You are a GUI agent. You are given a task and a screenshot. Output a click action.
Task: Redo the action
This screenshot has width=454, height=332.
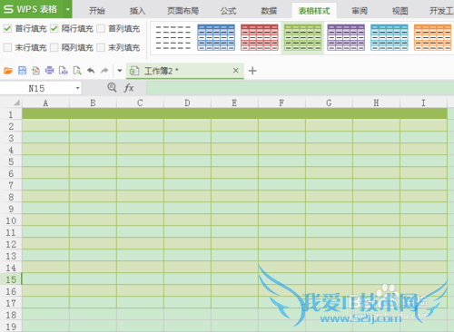[104, 71]
